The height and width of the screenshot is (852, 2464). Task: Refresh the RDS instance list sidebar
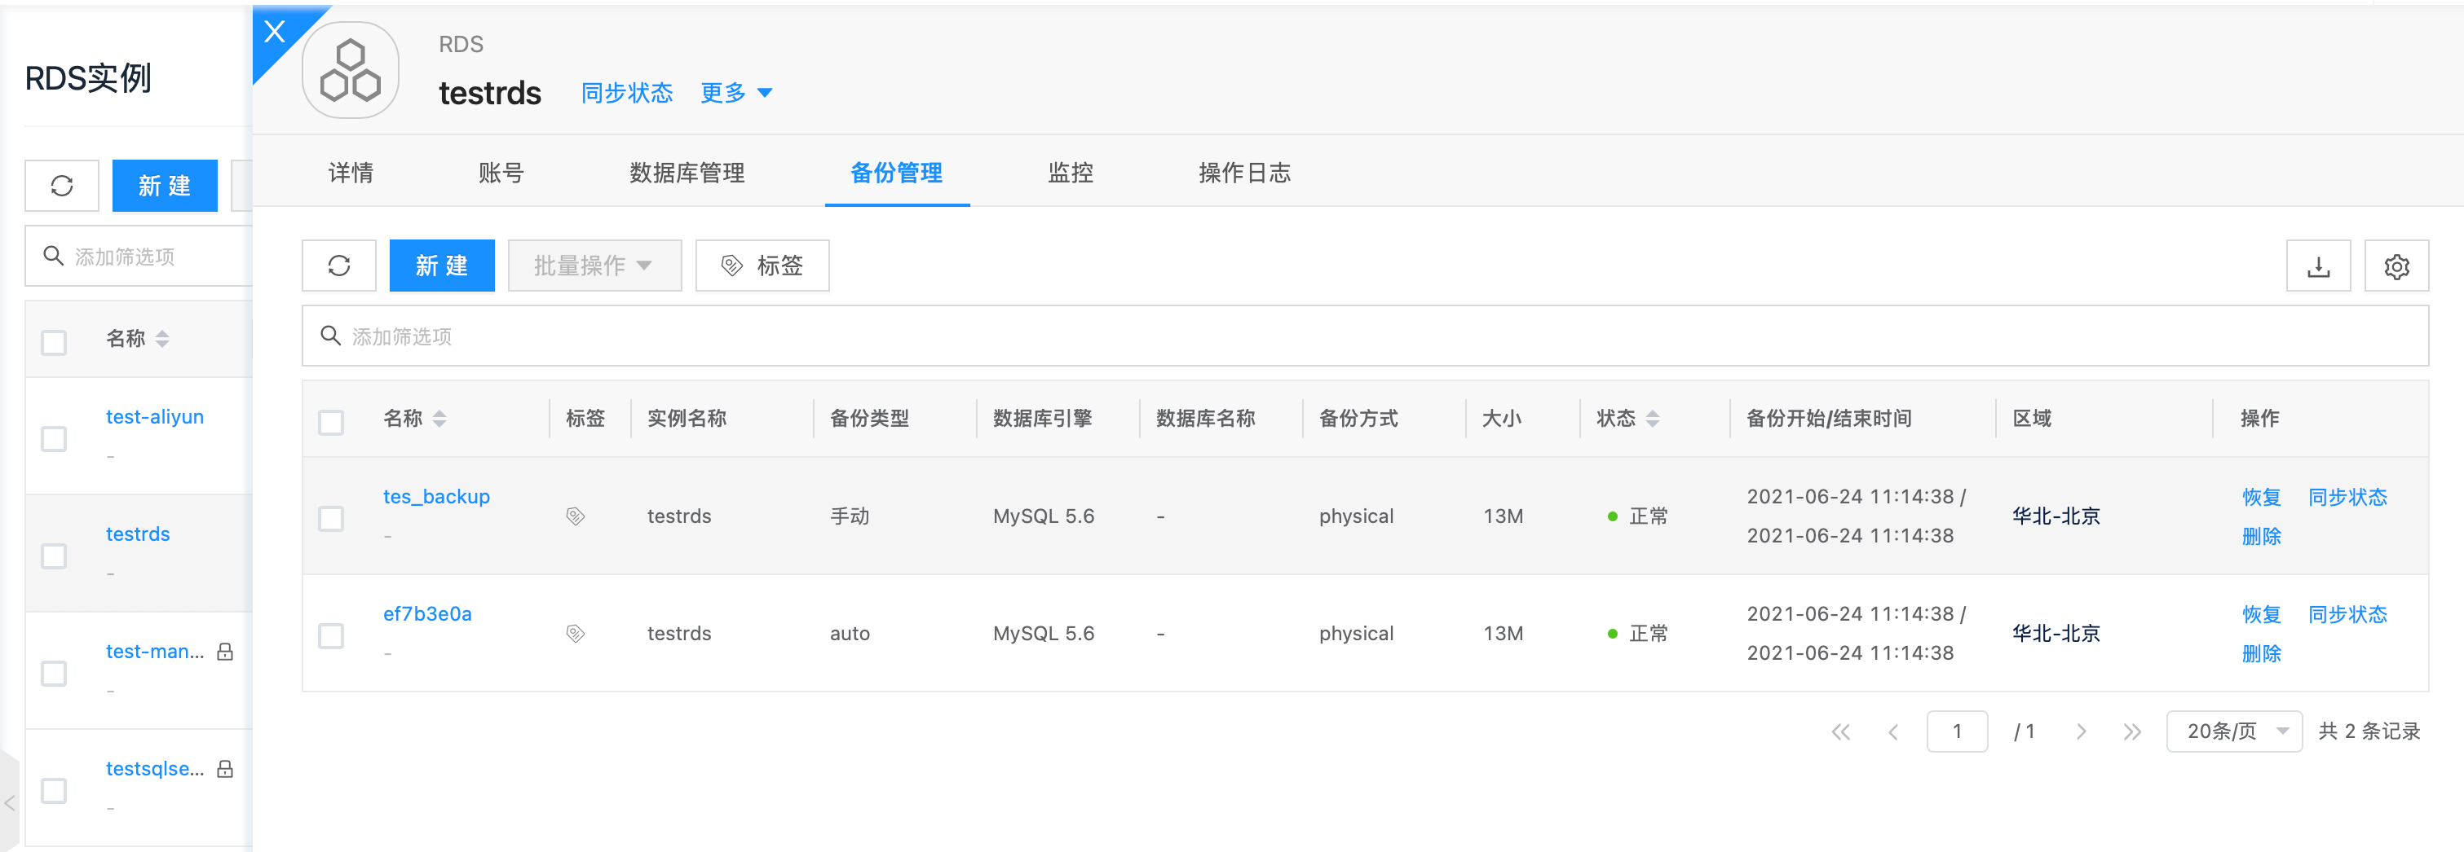62,185
